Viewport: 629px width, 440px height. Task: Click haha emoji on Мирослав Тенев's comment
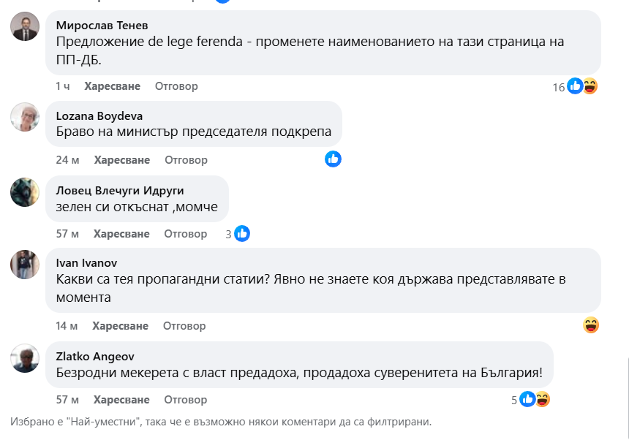pyautogui.click(x=590, y=86)
